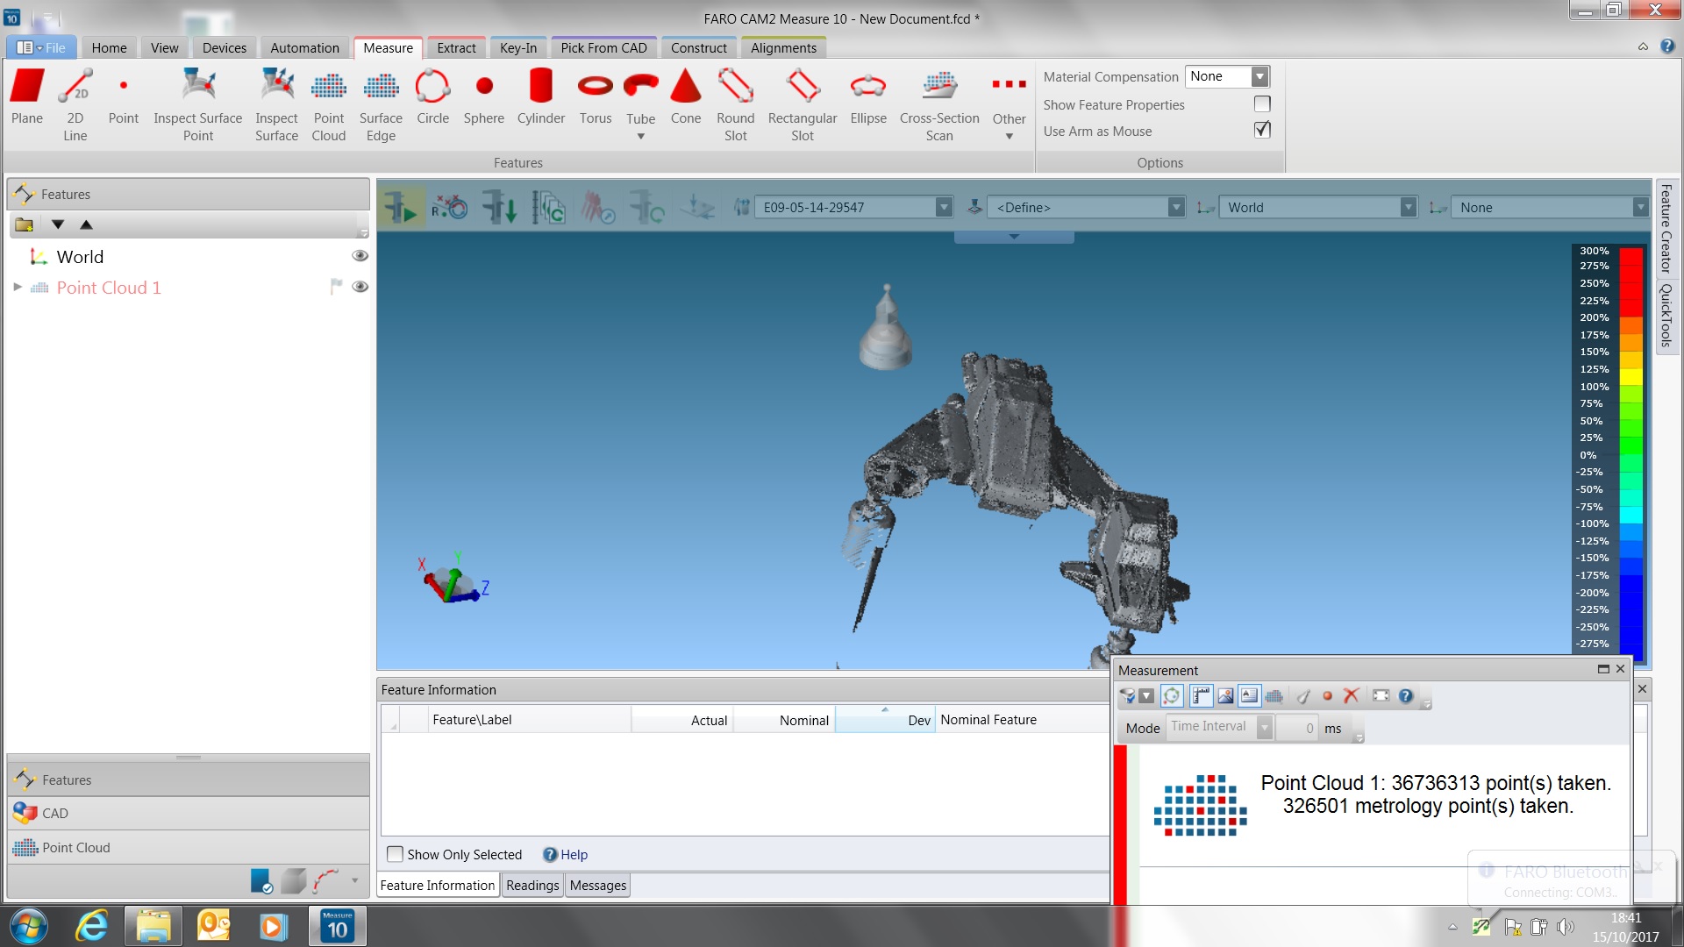This screenshot has width=1684, height=947.
Task: Start Inspect Surface Point tool
Action: (x=198, y=104)
